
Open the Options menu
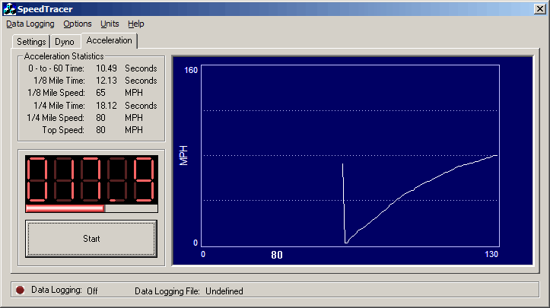[77, 24]
